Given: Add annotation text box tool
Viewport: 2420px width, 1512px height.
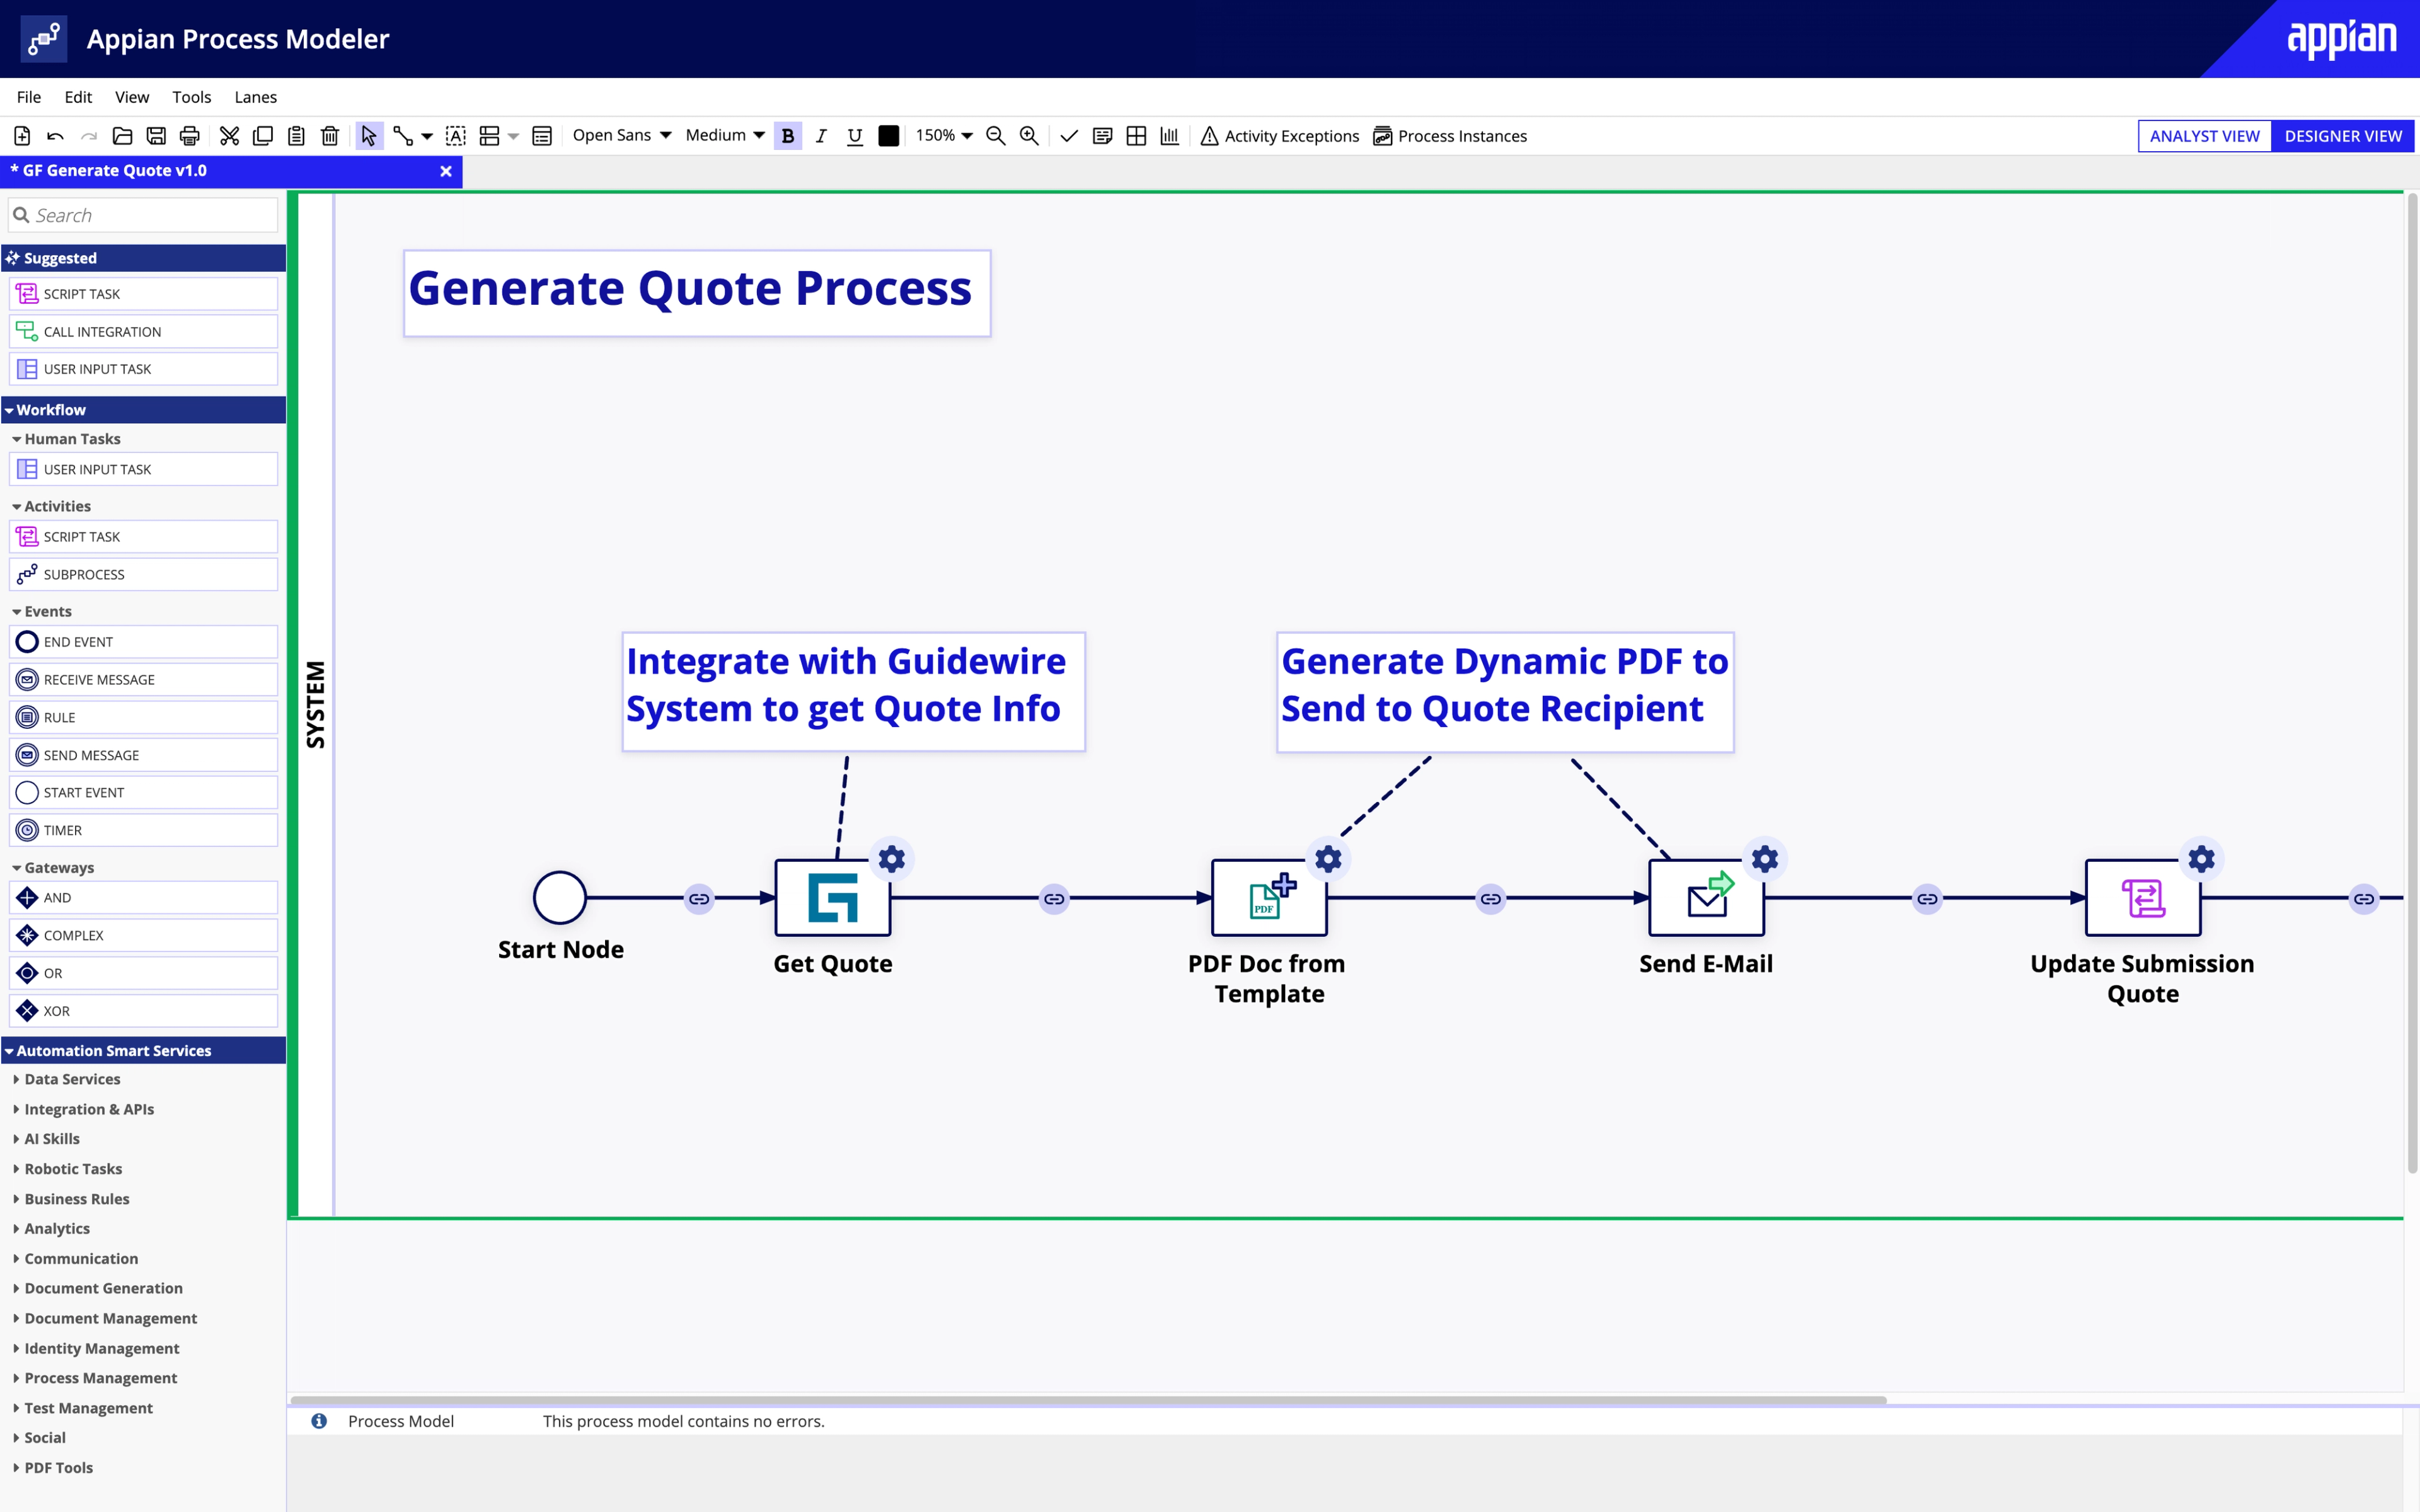Looking at the screenshot, I should tap(456, 136).
